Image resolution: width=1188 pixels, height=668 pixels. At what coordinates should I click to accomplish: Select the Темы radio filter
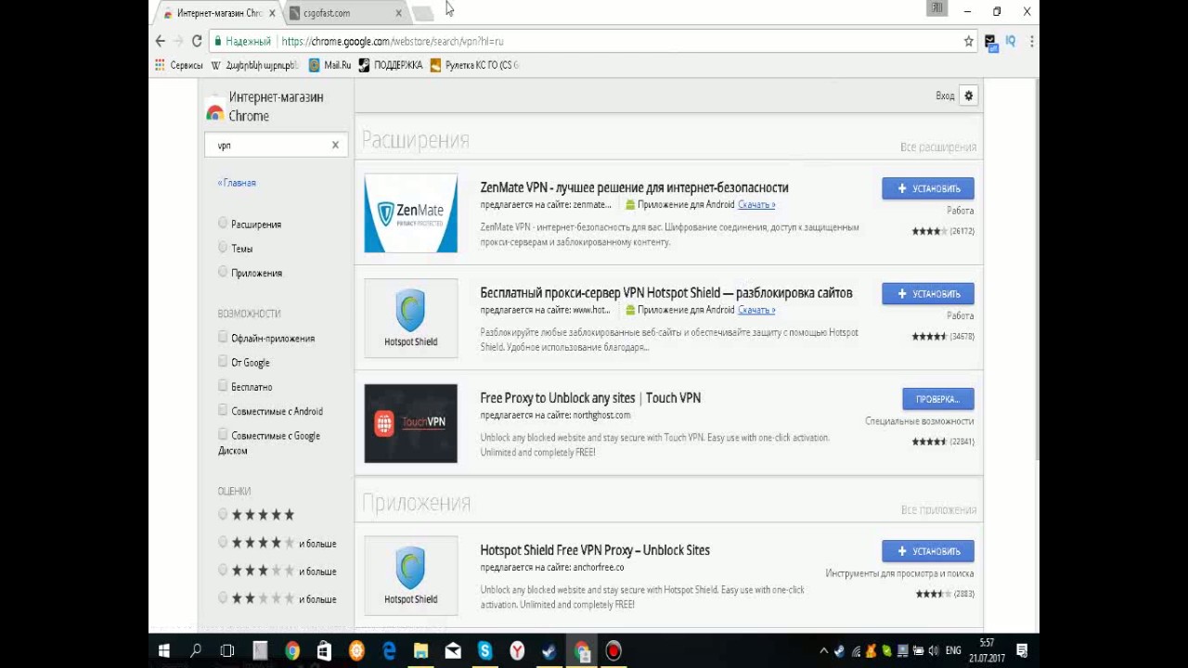223,248
